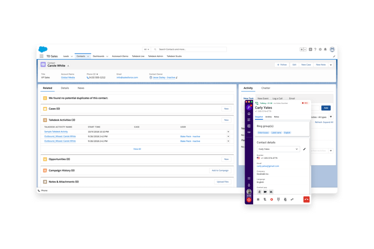The width and height of the screenshot is (374, 249).
Task: Open the Salesforce App Launcher grid
Action: click(41, 56)
